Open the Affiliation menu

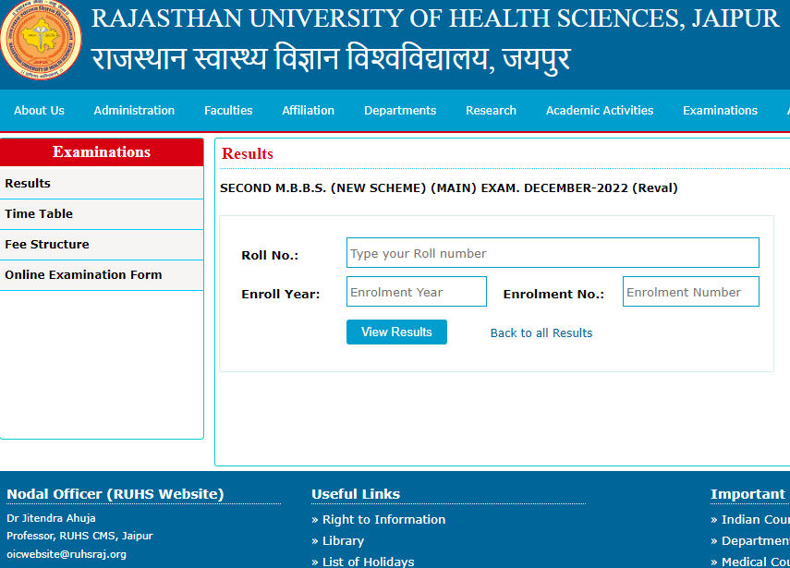(x=309, y=110)
